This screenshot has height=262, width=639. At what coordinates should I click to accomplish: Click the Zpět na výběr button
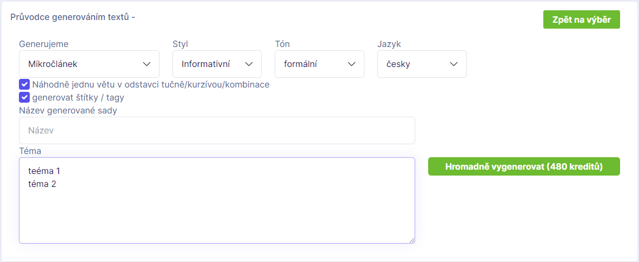tap(582, 19)
